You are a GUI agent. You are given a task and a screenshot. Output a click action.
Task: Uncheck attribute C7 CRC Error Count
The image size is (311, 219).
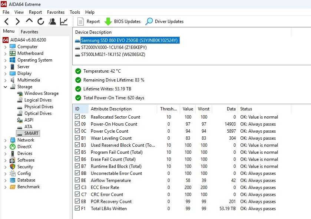[77, 194]
